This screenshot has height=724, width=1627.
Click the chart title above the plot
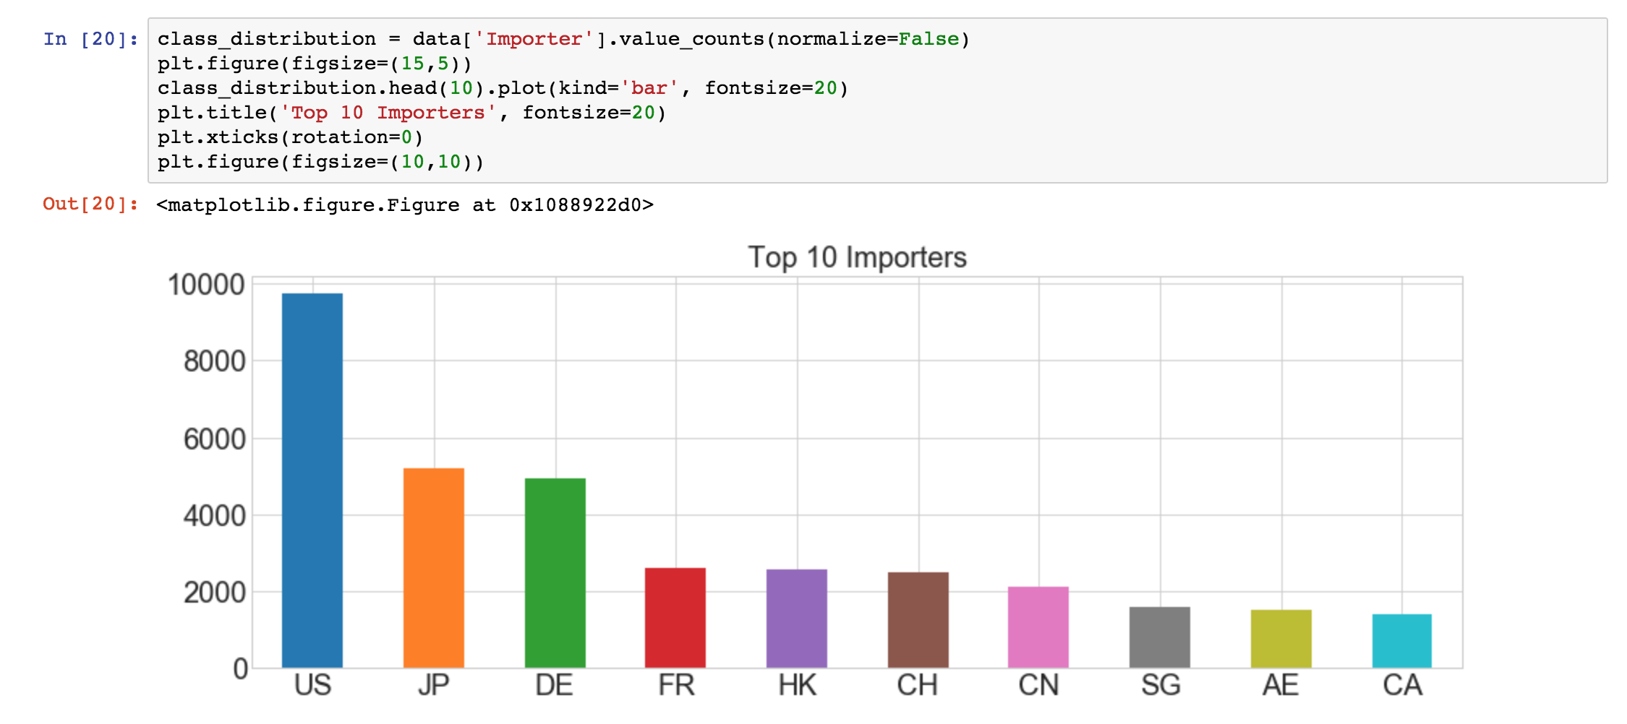pyautogui.click(x=857, y=258)
